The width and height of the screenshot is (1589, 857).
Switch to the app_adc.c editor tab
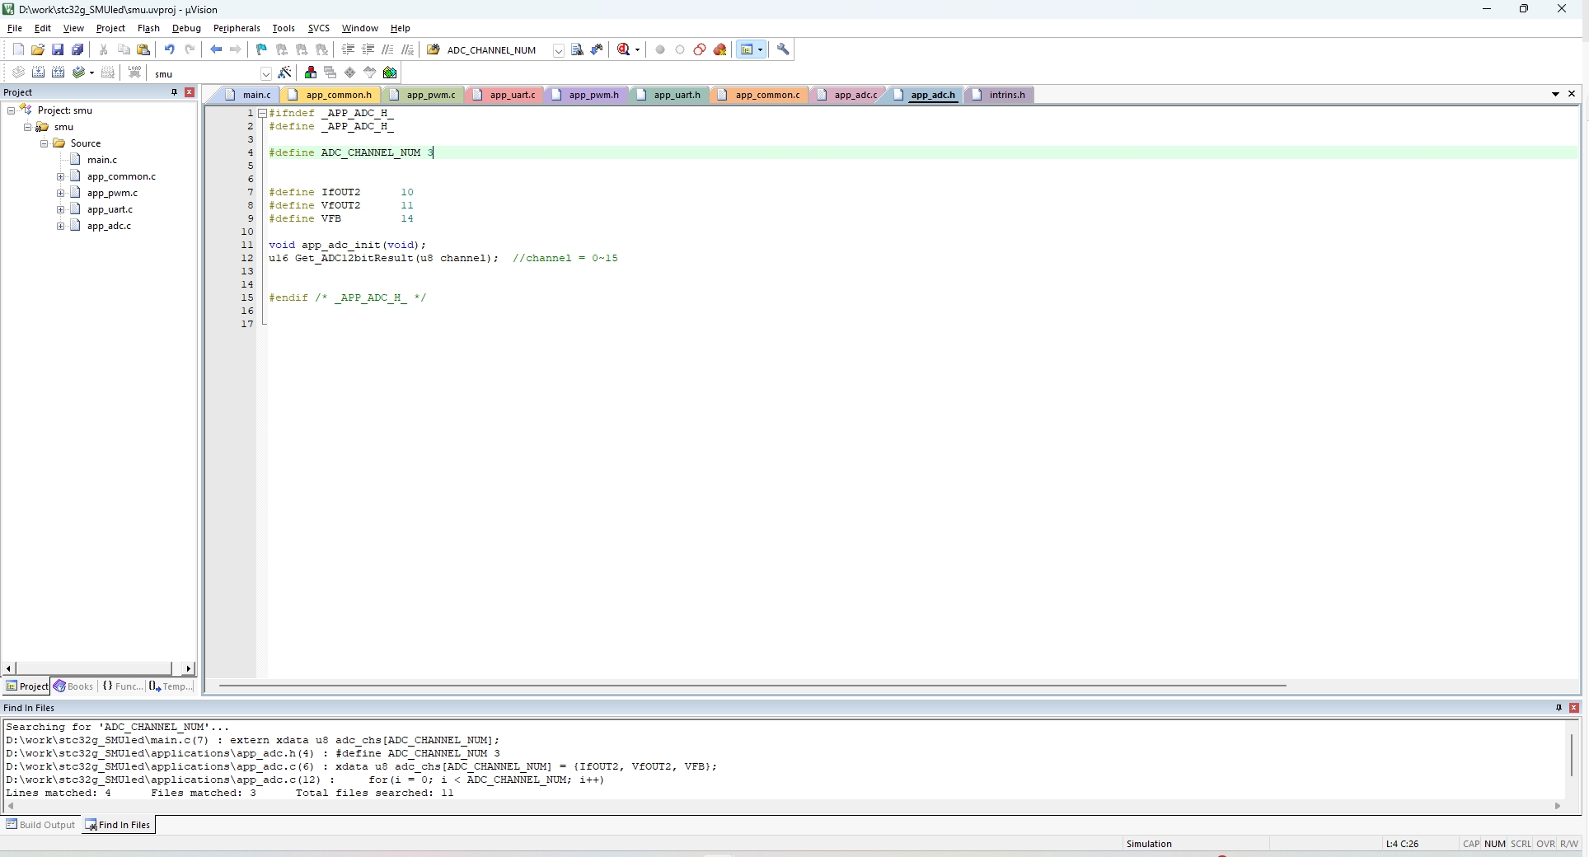pyautogui.click(x=848, y=95)
